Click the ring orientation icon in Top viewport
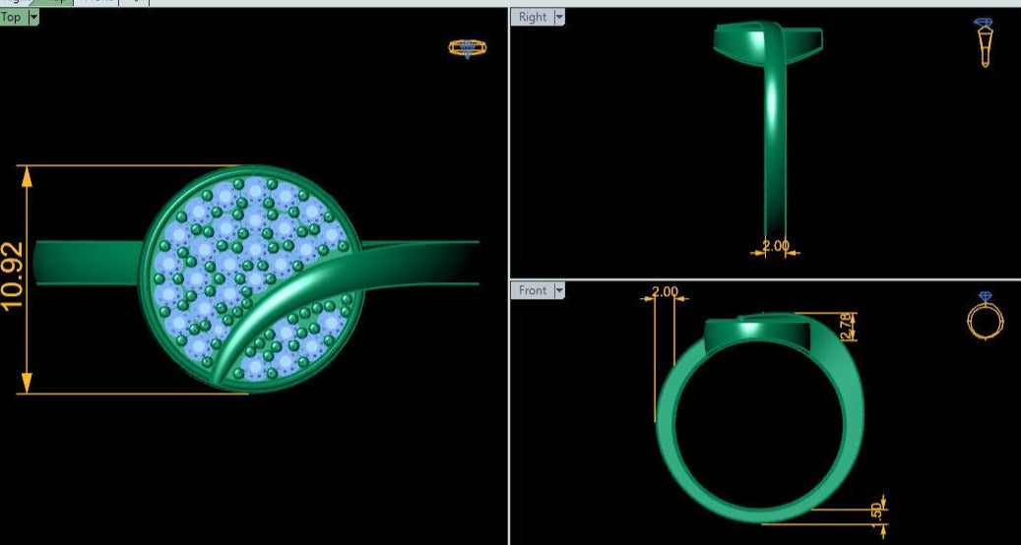Screen dimensions: 1021x545 click(467, 47)
